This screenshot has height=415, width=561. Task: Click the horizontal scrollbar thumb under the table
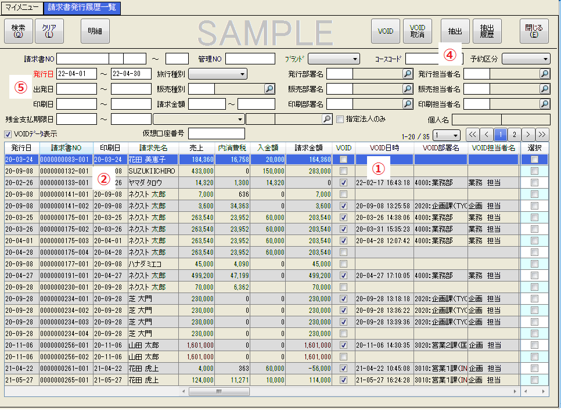(219, 392)
